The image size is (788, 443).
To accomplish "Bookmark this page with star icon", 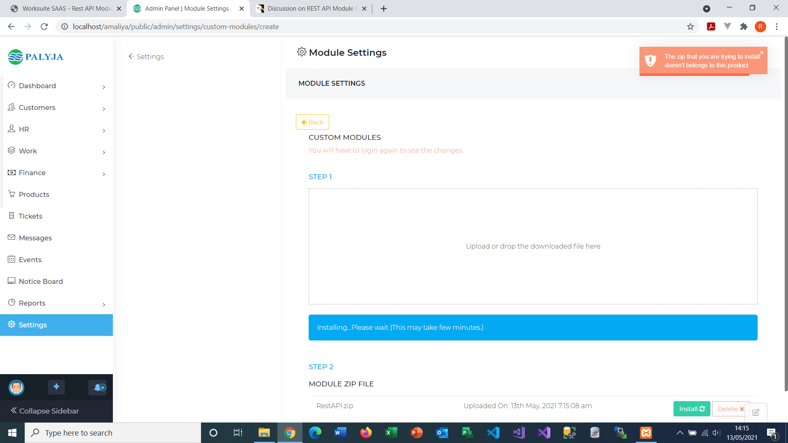I will (x=690, y=27).
